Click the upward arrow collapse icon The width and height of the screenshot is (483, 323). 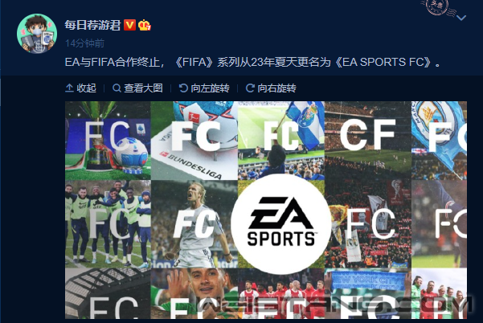point(69,88)
